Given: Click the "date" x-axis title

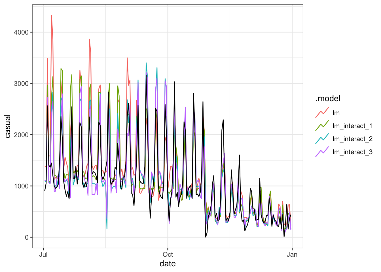Looking at the screenshot, I should coord(168,264).
